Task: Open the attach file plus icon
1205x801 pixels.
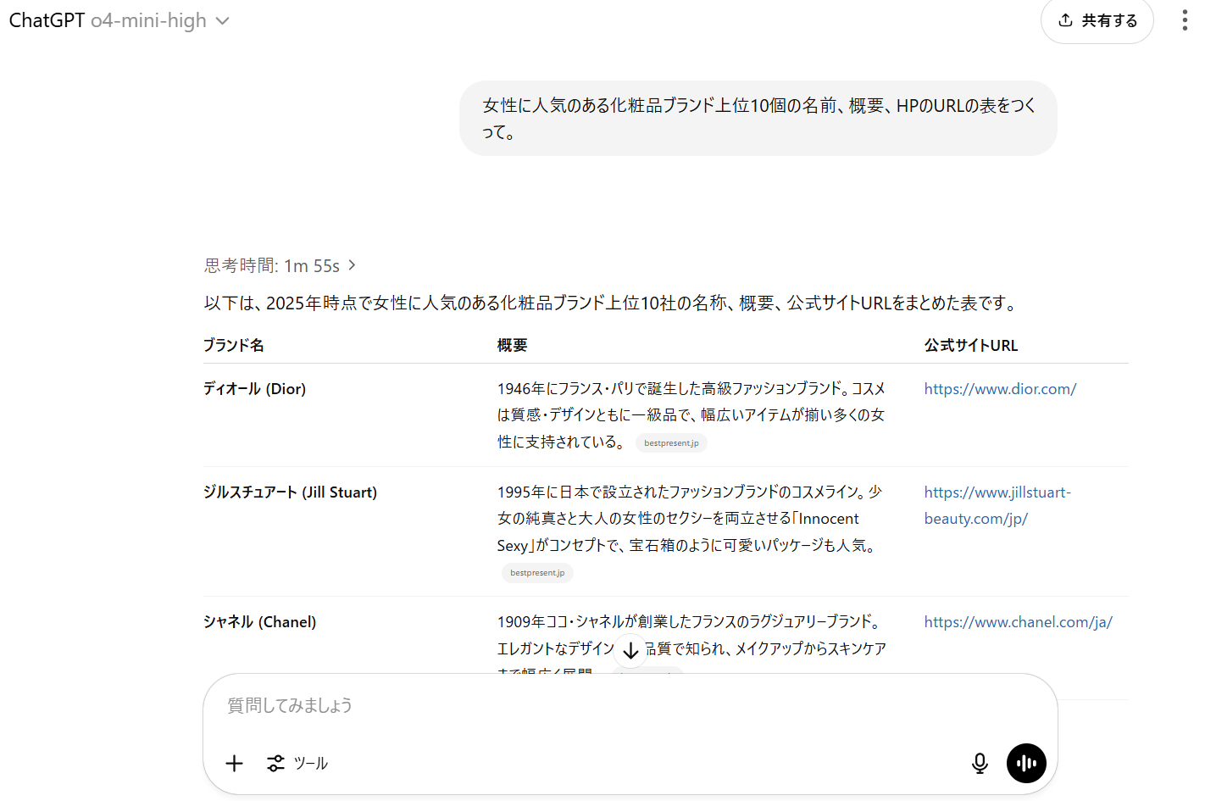Action: pos(234,763)
